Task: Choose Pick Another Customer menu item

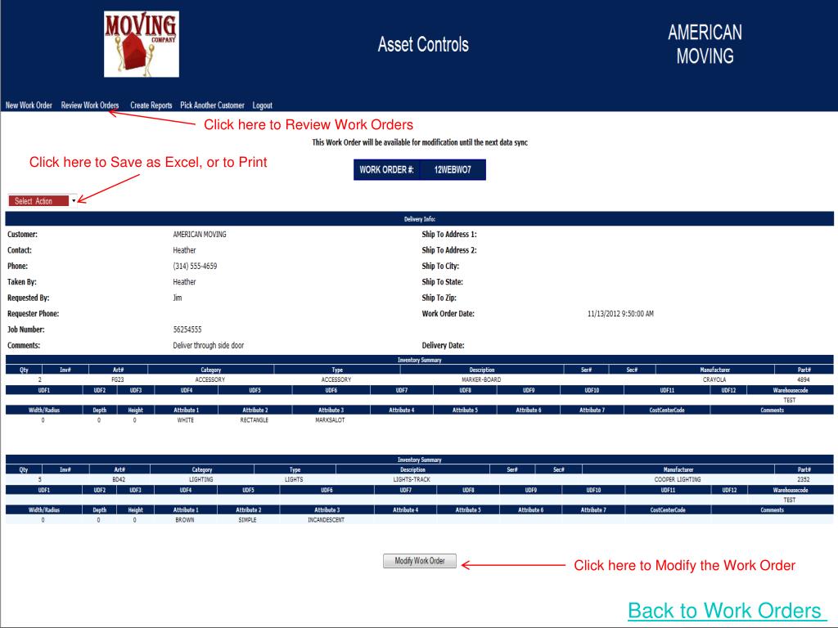Action: click(x=212, y=105)
